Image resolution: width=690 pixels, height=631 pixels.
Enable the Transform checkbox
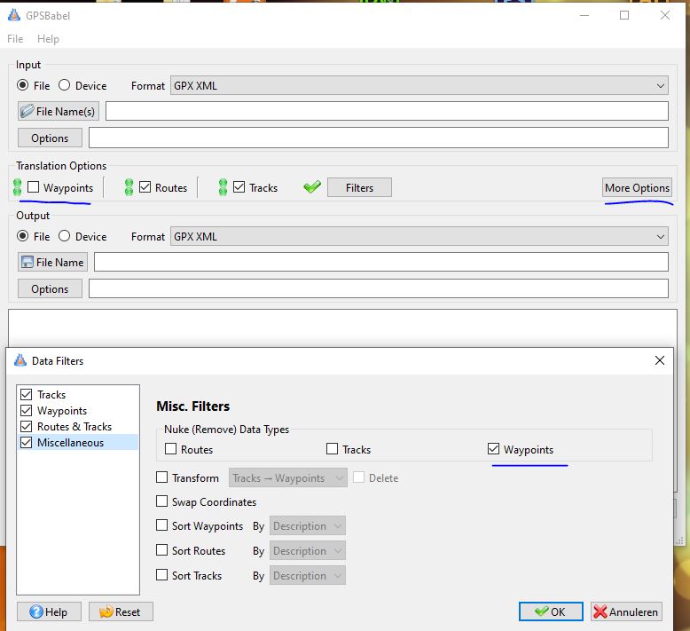pos(162,477)
